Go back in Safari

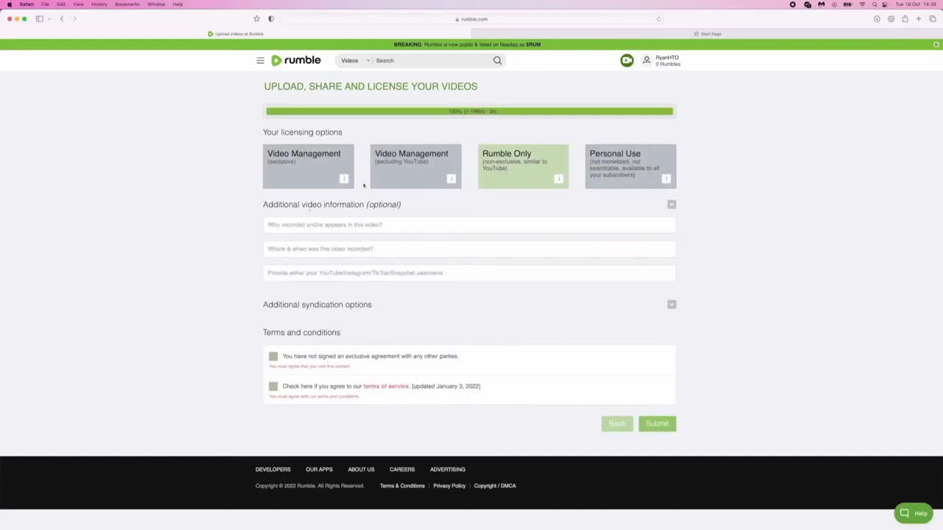62,18
